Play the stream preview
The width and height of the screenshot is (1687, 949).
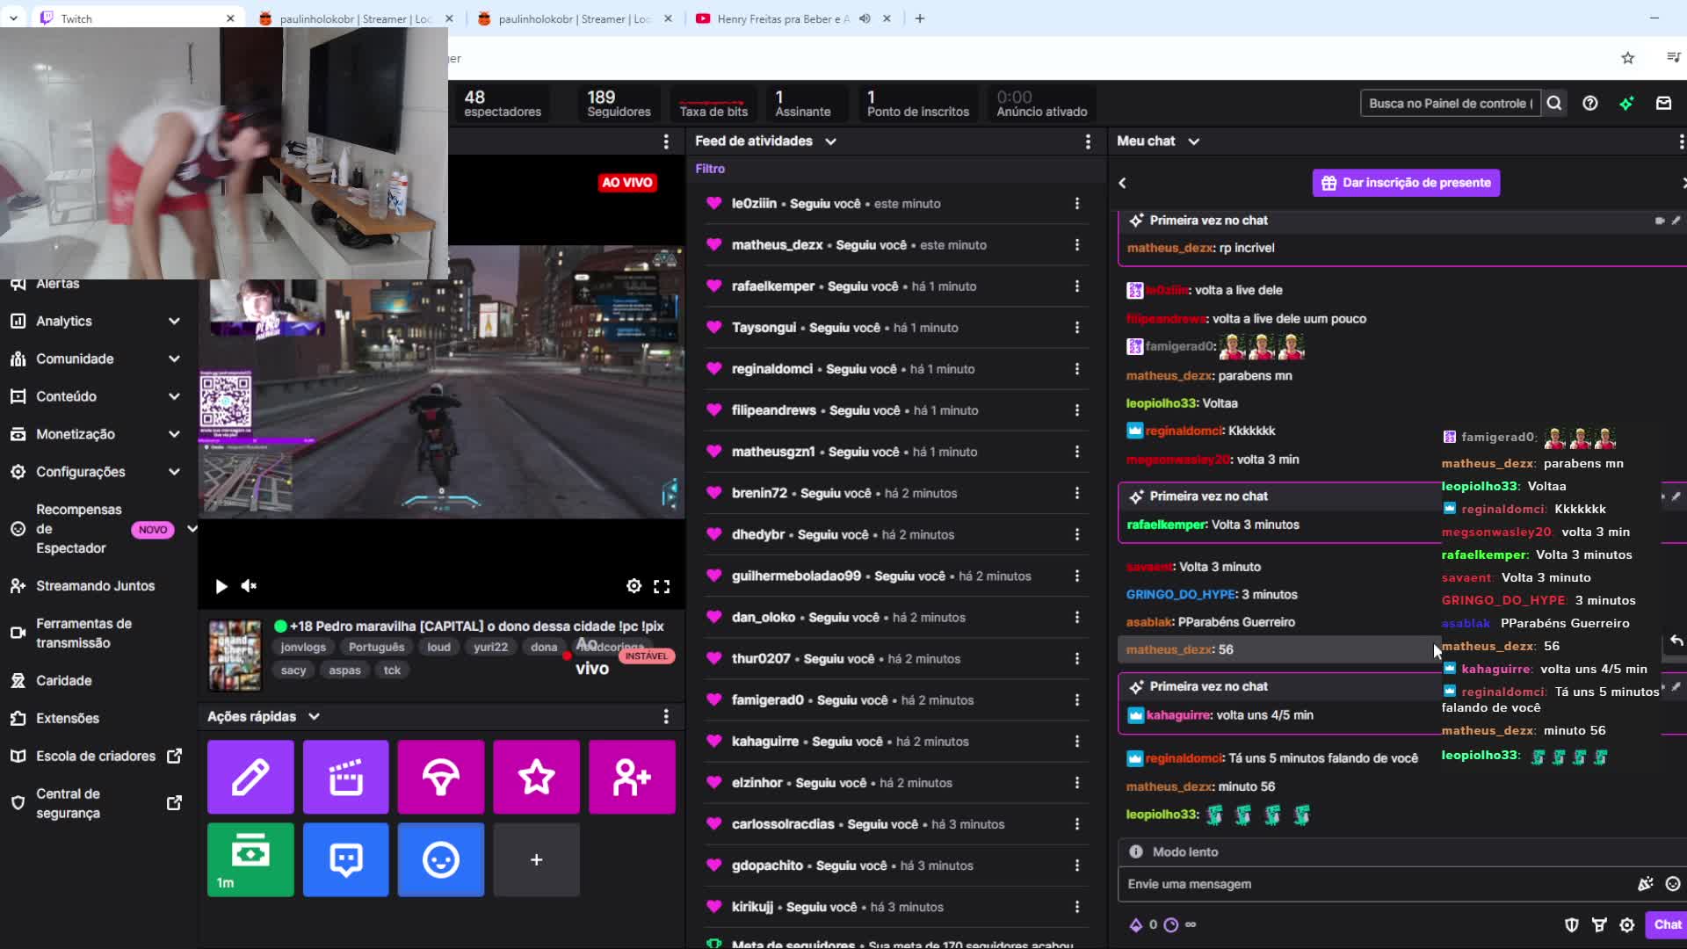click(221, 586)
